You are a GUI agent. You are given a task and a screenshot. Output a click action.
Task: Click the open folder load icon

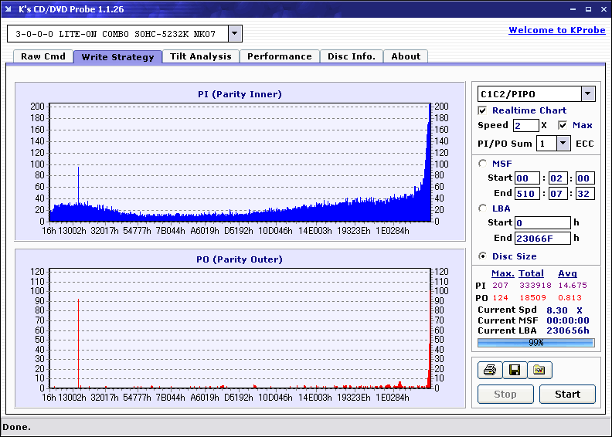(x=539, y=371)
